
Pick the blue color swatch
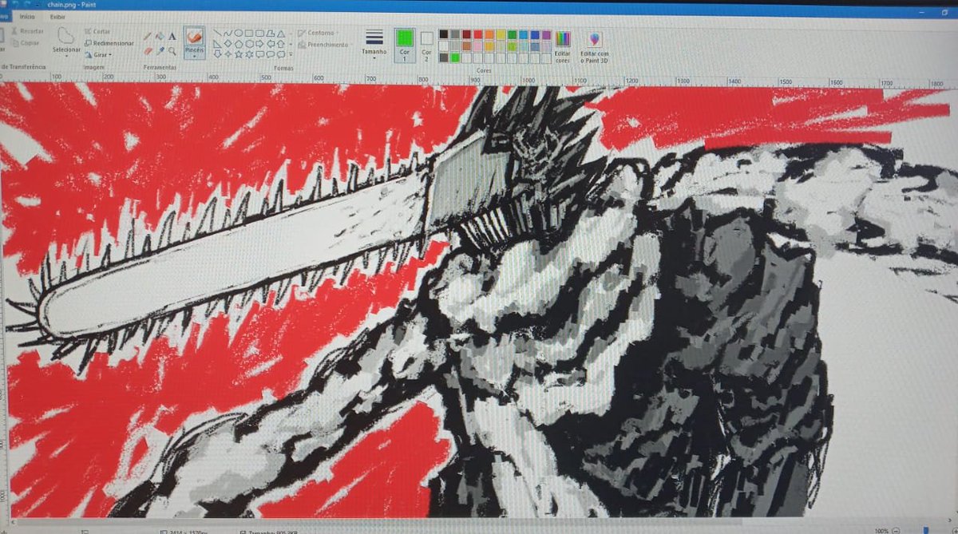pos(535,34)
